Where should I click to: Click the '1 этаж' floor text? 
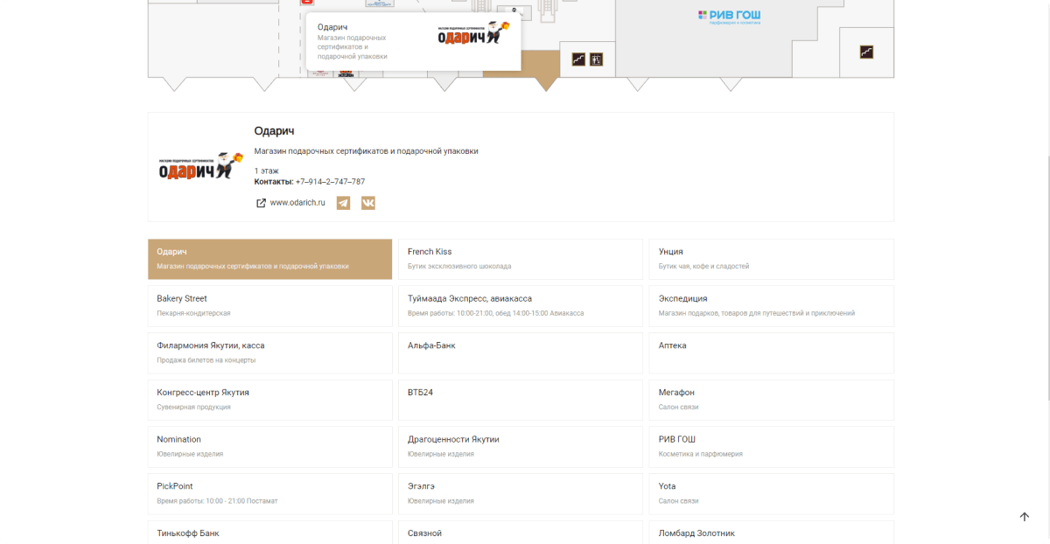pos(267,171)
